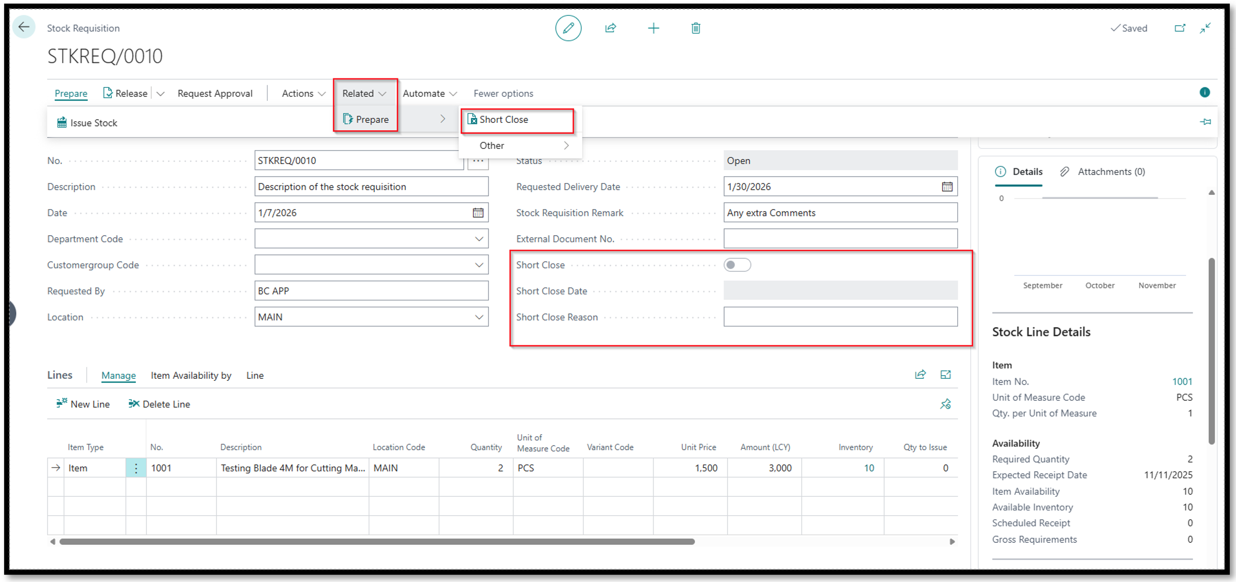Open record in new window icon

[x=1180, y=28]
